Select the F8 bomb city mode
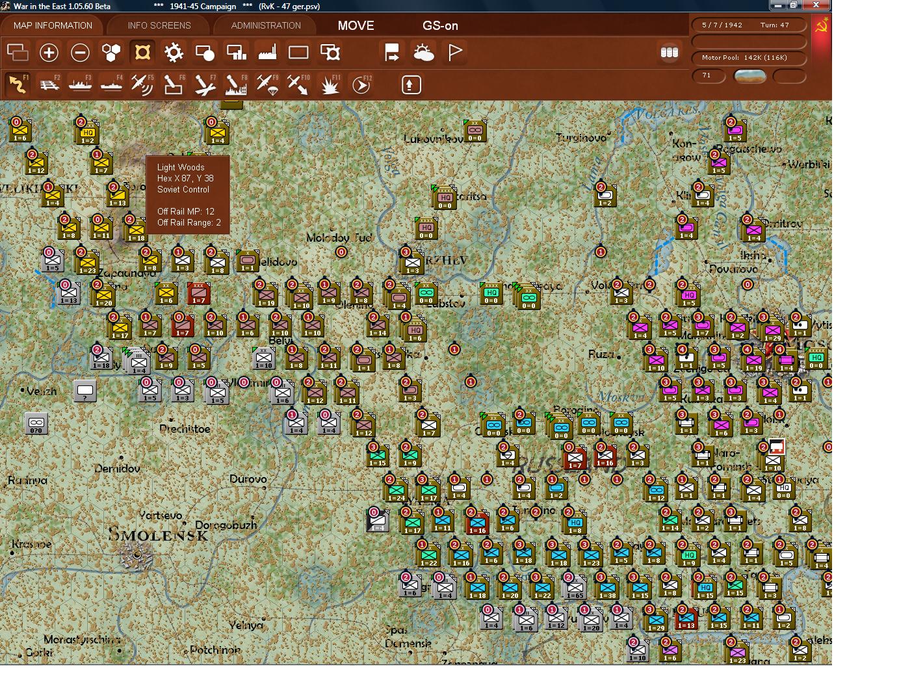899x674 pixels. point(236,84)
